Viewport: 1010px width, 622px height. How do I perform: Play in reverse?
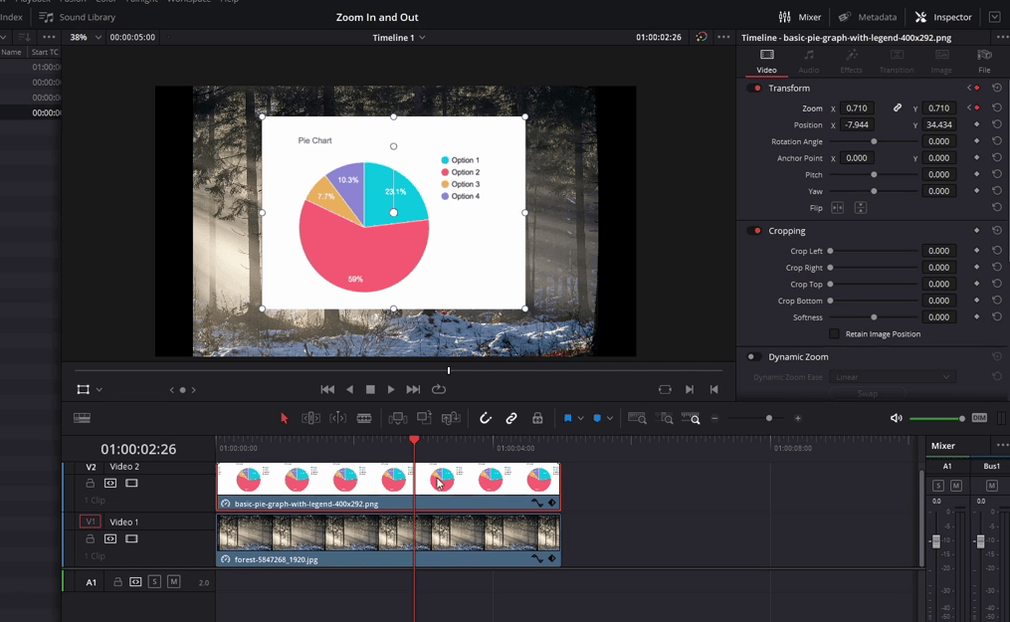coord(349,389)
